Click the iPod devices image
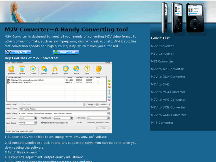Screen dimensions: 216x162 183,18
